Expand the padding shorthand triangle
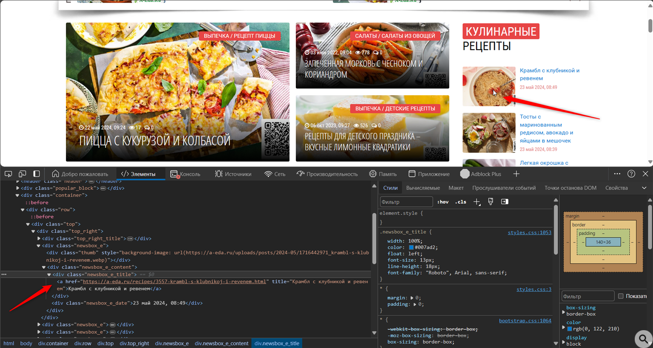This screenshot has width=653, height=348. coord(415,304)
